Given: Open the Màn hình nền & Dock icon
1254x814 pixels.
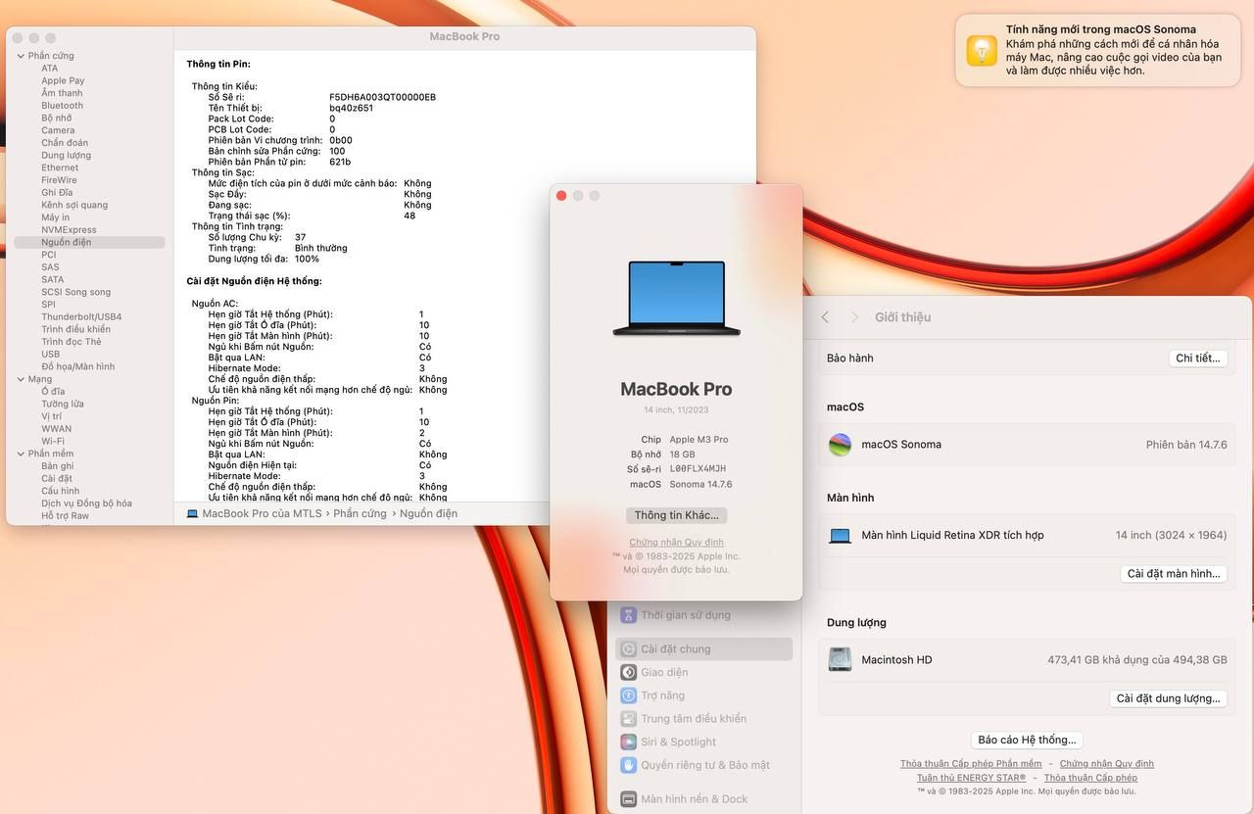Looking at the screenshot, I should pyautogui.click(x=628, y=799).
